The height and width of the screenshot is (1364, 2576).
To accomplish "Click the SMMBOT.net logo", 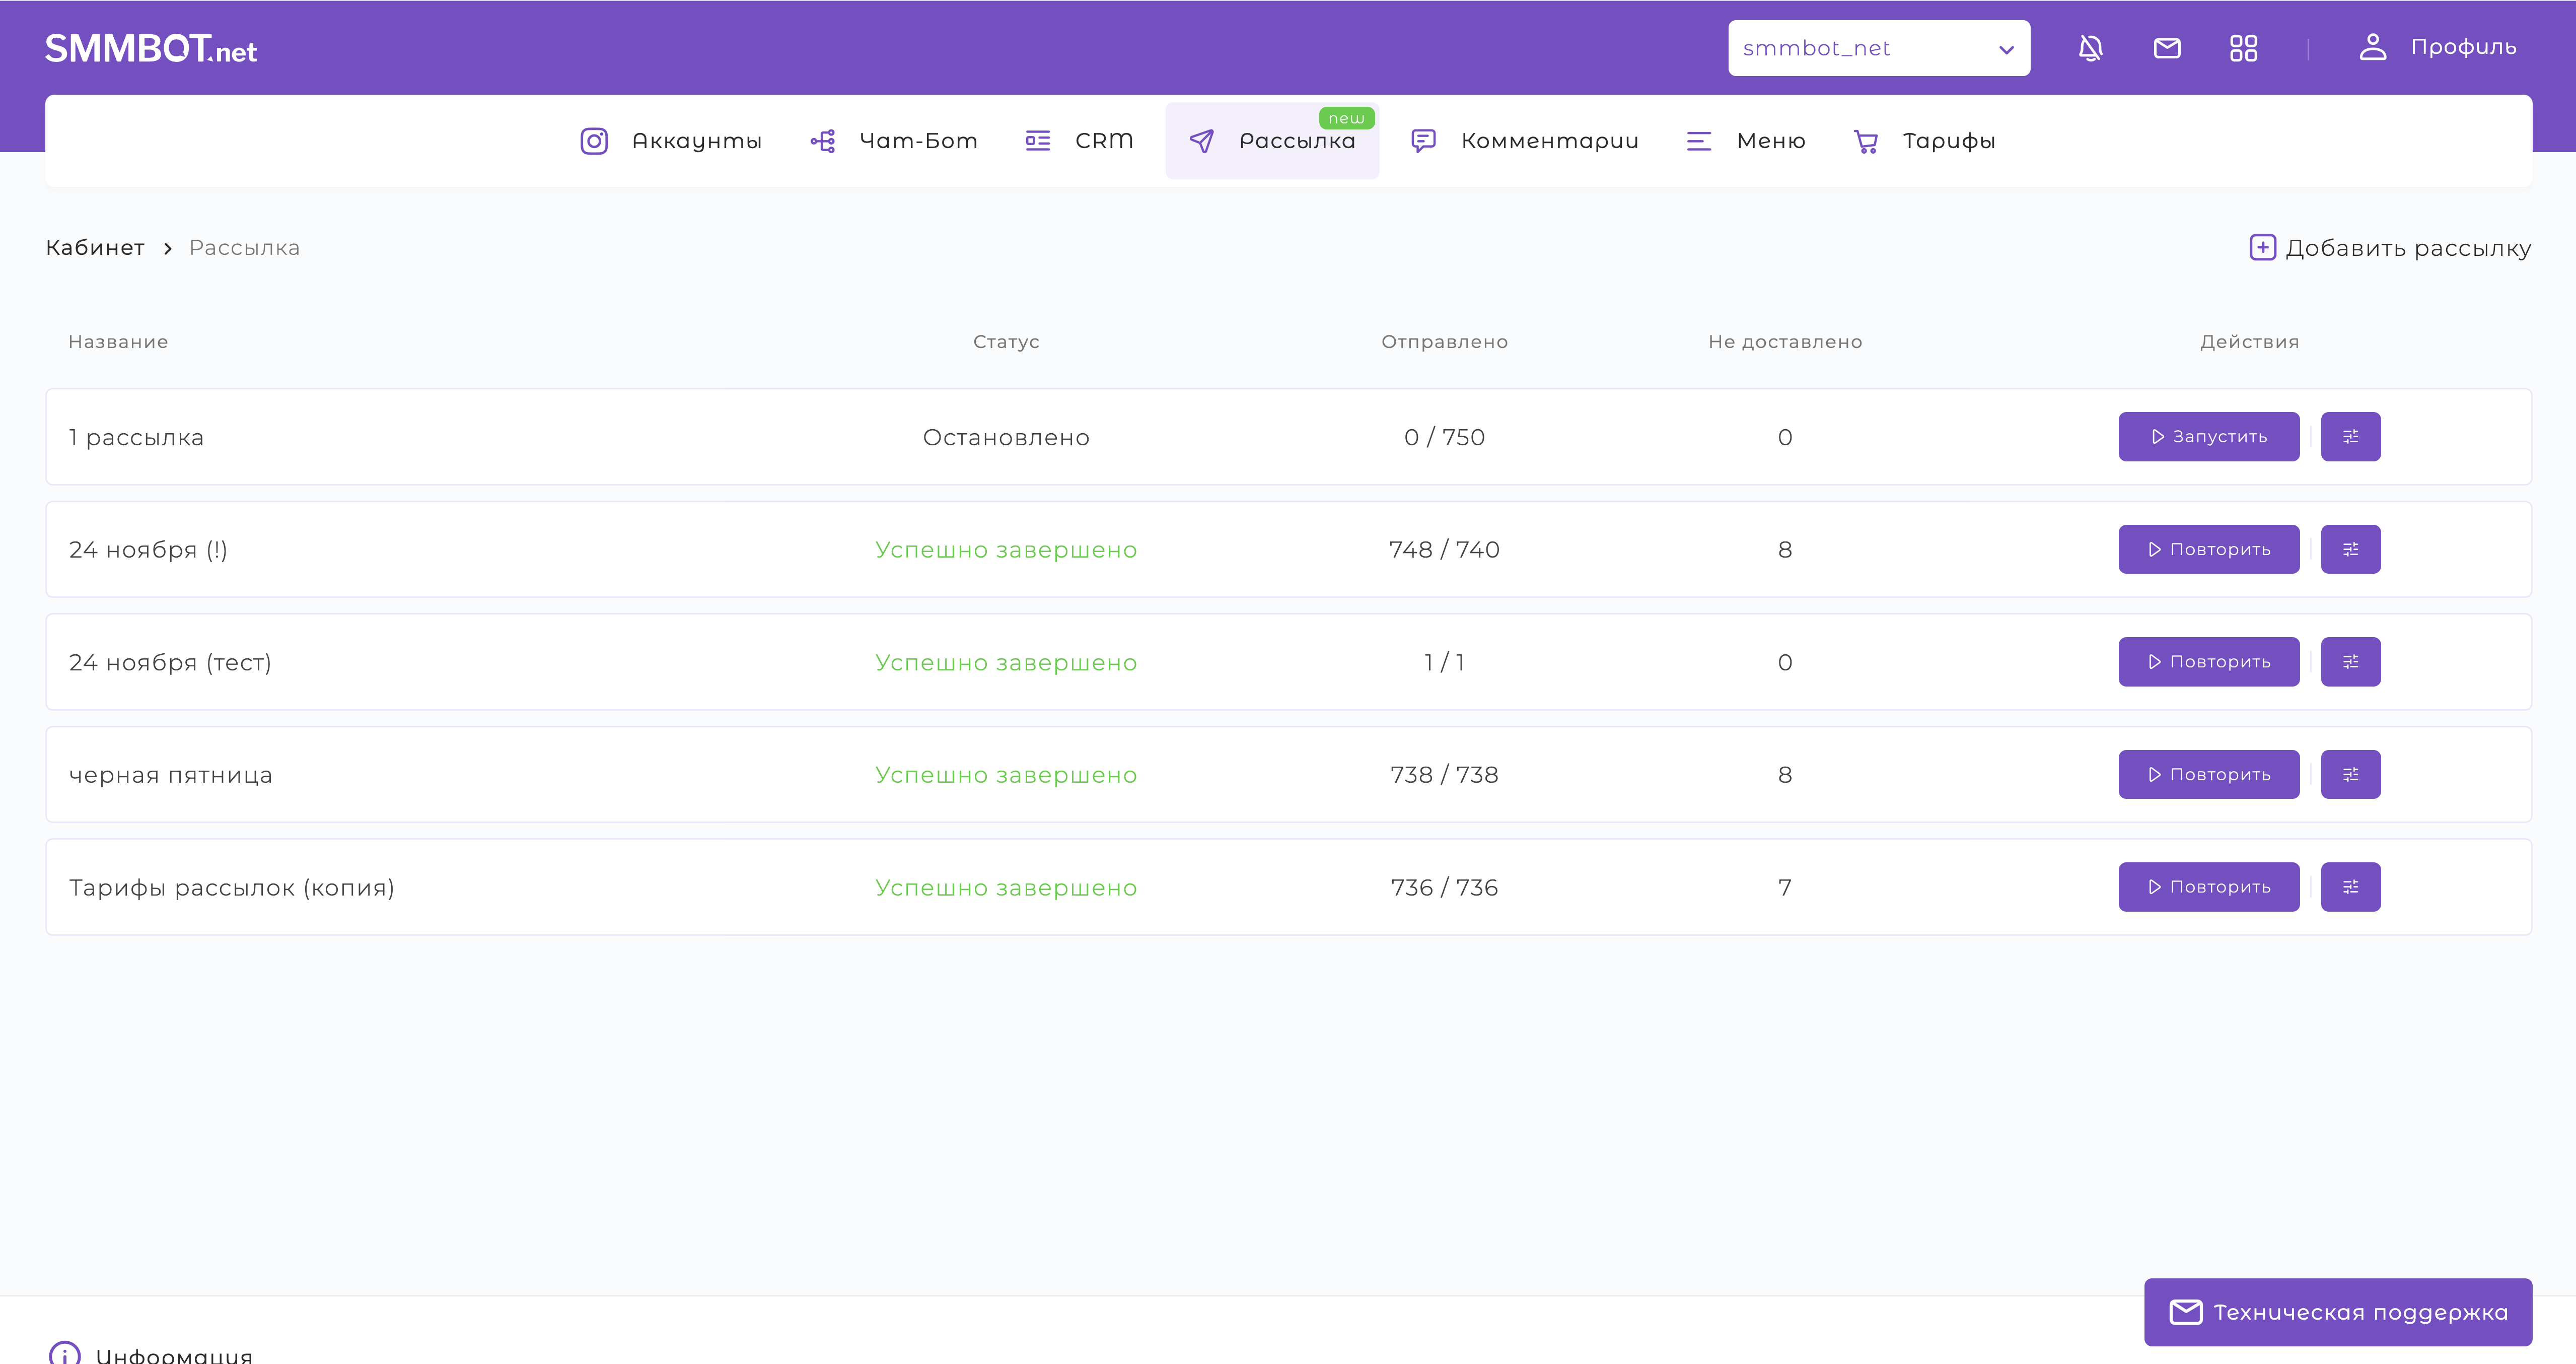I will coord(151,49).
